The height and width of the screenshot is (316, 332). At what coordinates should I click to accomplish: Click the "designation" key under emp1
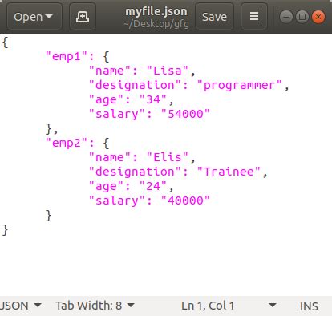pyautogui.click(x=136, y=85)
